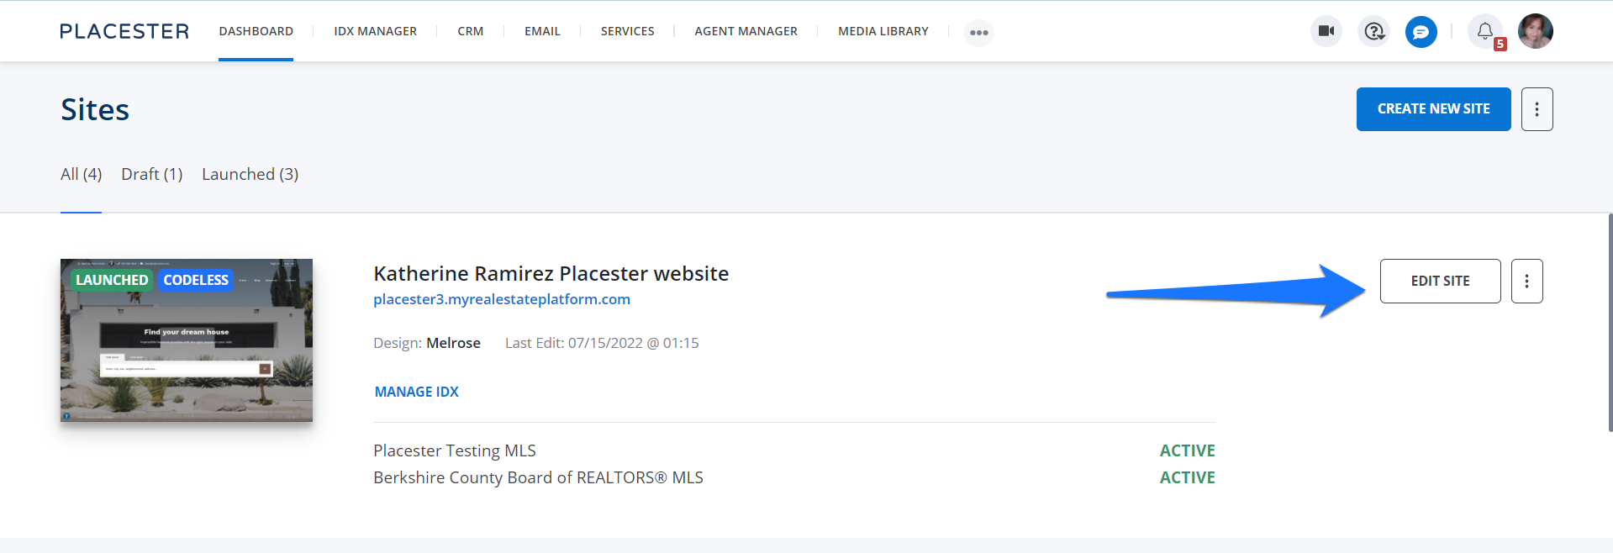This screenshot has width=1613, height=553.
Task: Open Email in navigation
Action: click(542, 31)
